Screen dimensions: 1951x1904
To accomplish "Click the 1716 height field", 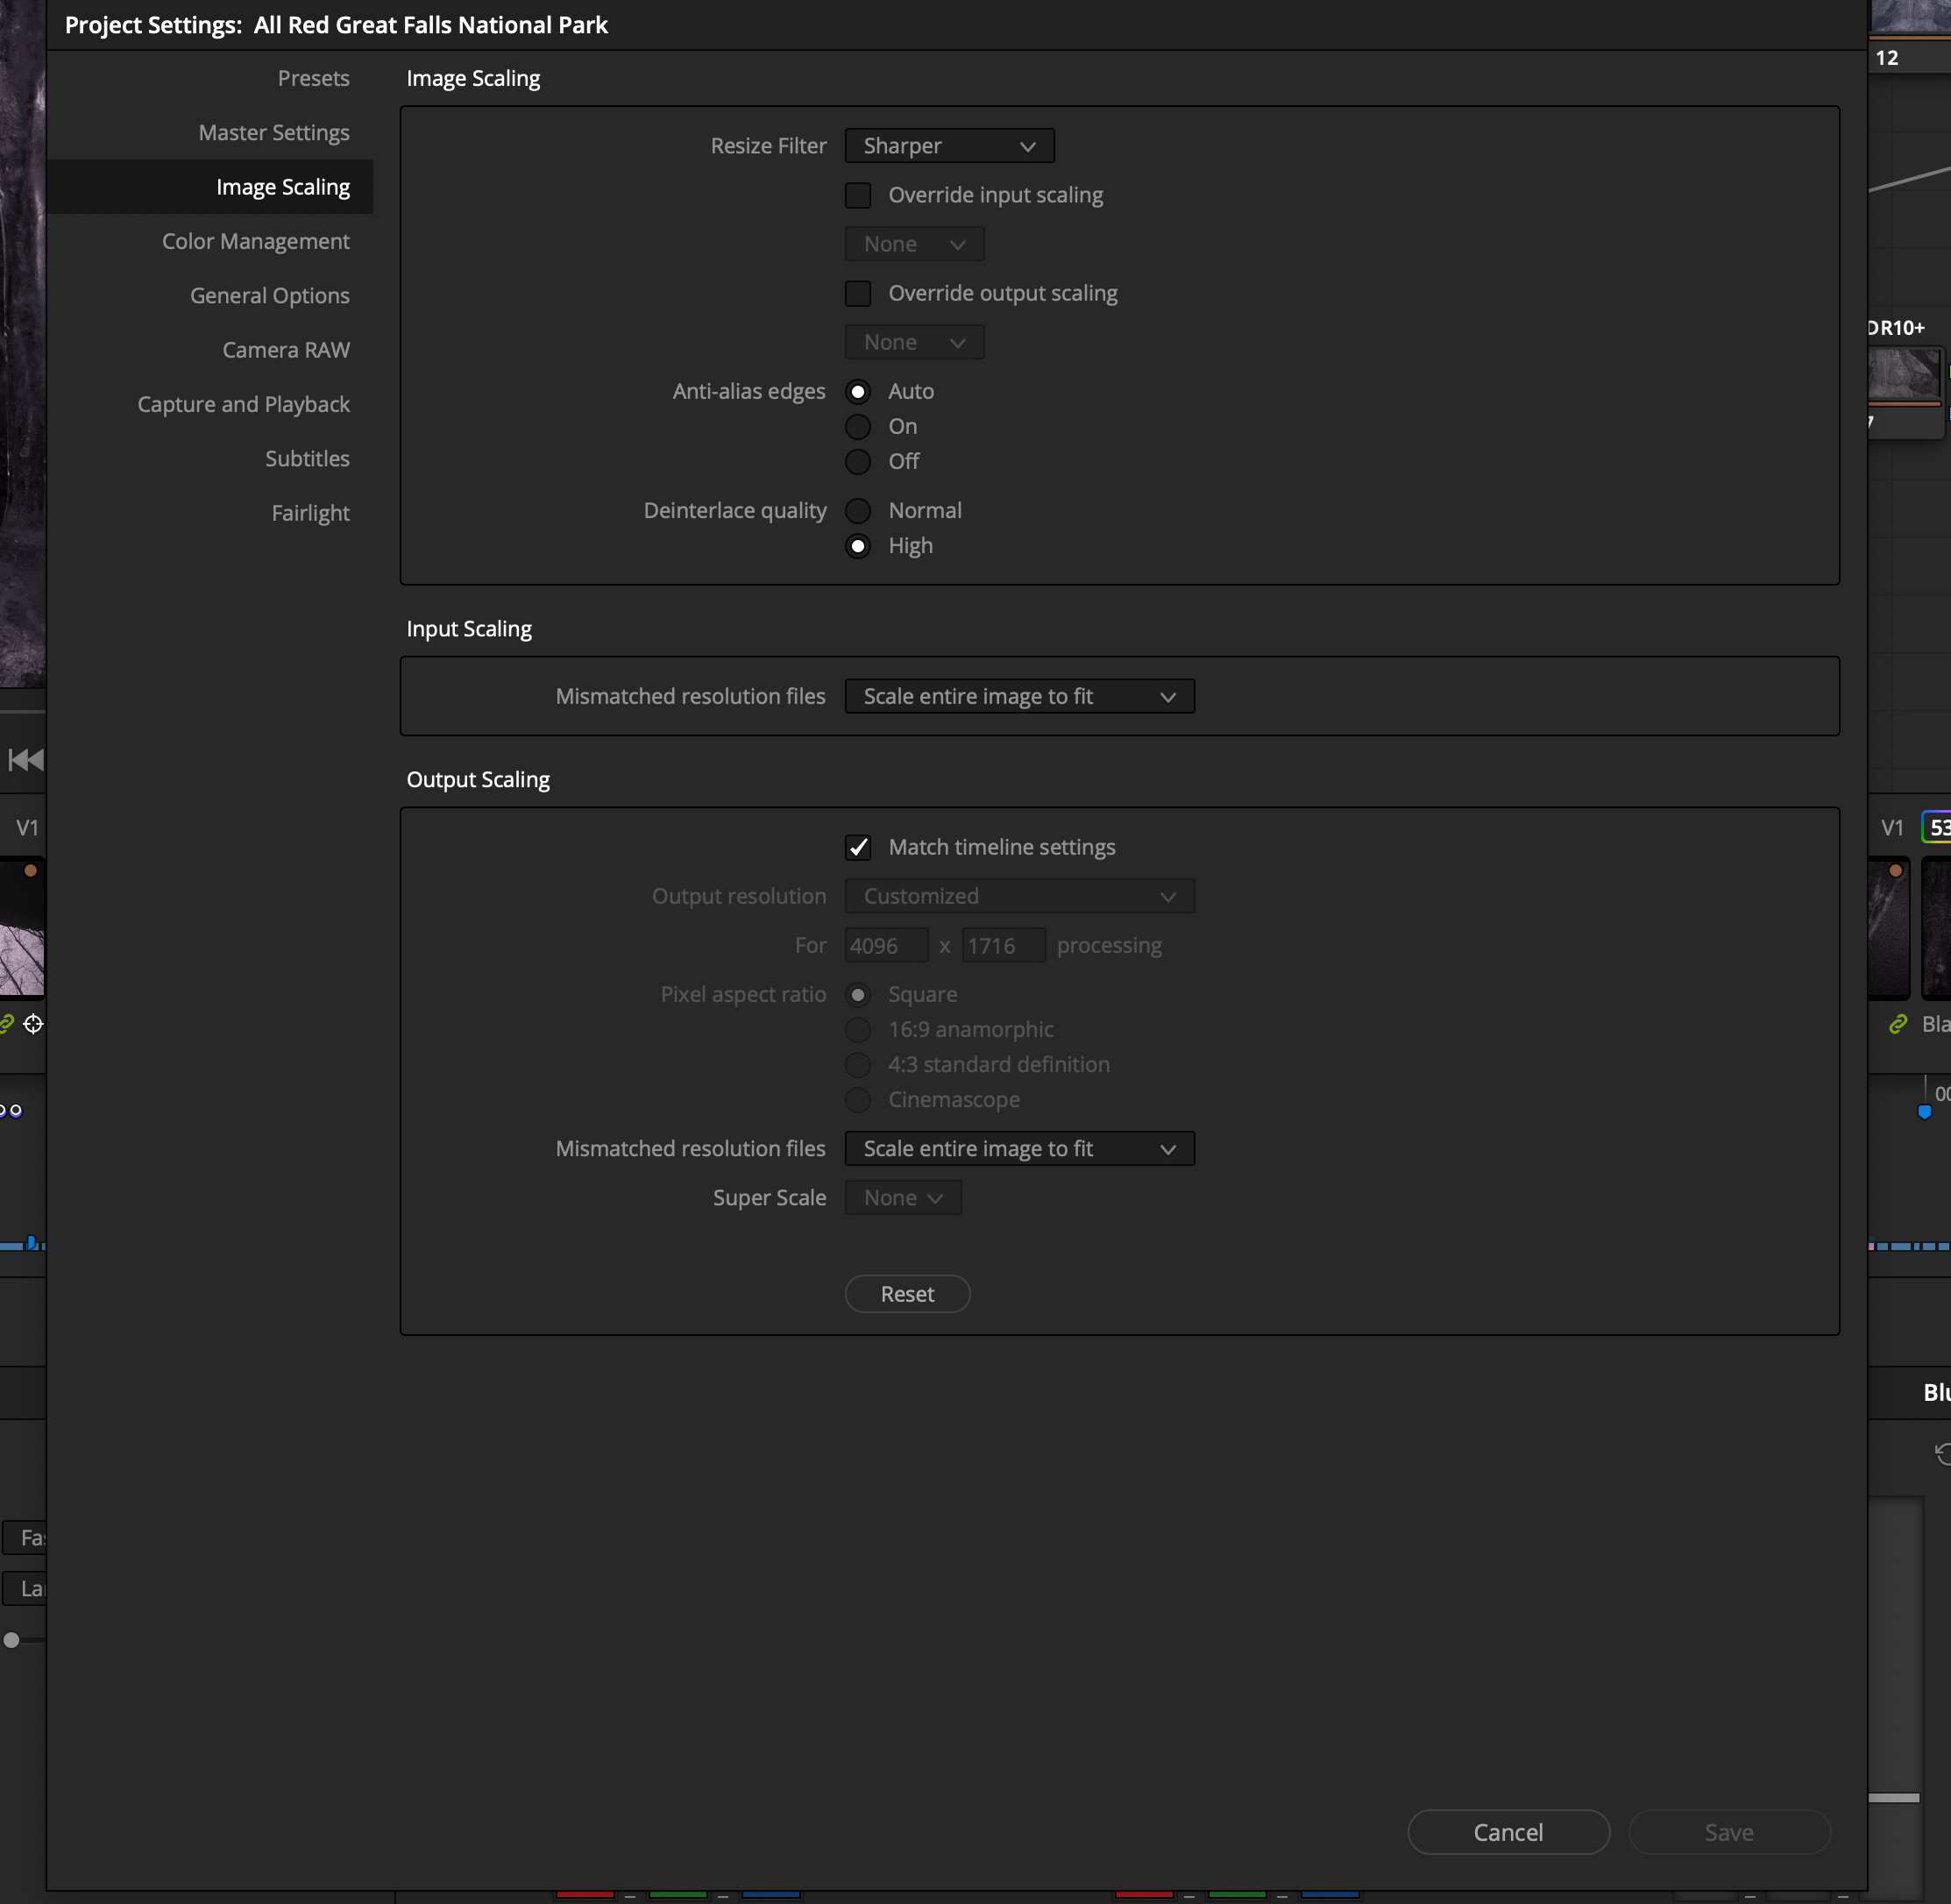I will point(1003,945).
